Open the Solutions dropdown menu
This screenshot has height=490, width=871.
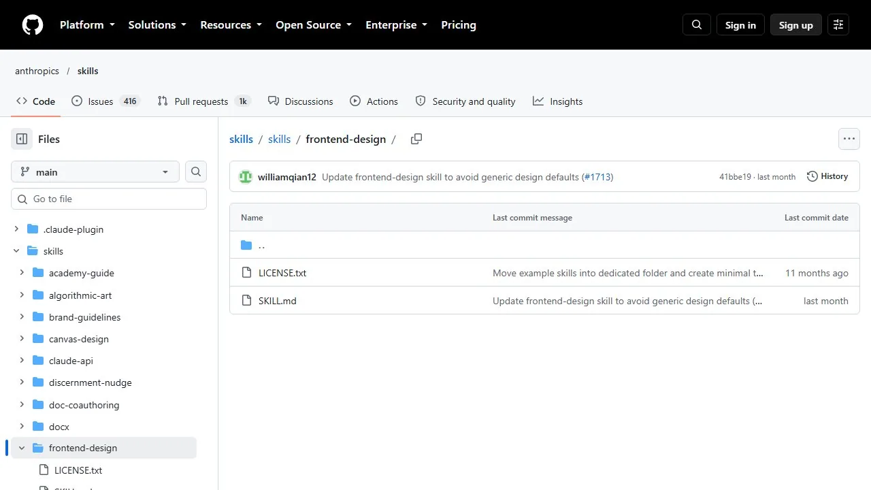[157, 25]
